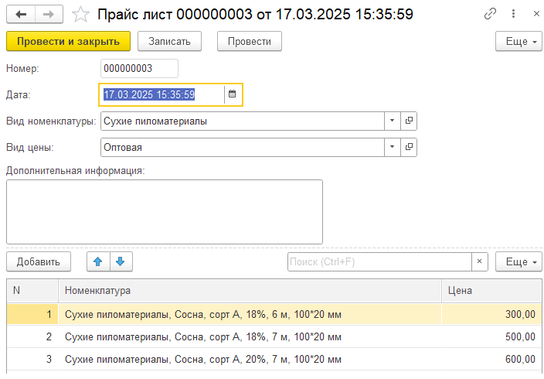Screen dimensions: 544x379
Task: Add document to favorites with star icon
Action: click(80, 14)
